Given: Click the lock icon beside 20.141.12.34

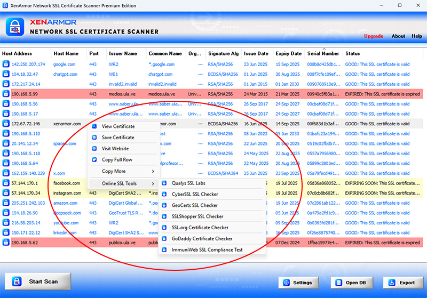Looking at the screenshot, I should point(6,143).
